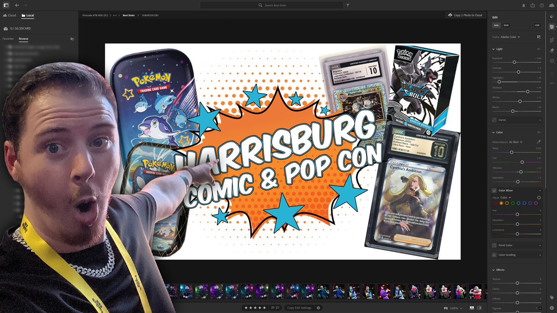The height and width of the screenshot is (313, 557).
Task: Open the Favorites tab
Action: 8,39
